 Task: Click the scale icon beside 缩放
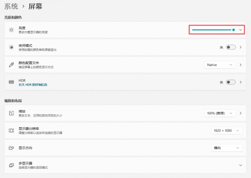coord(11,113)
